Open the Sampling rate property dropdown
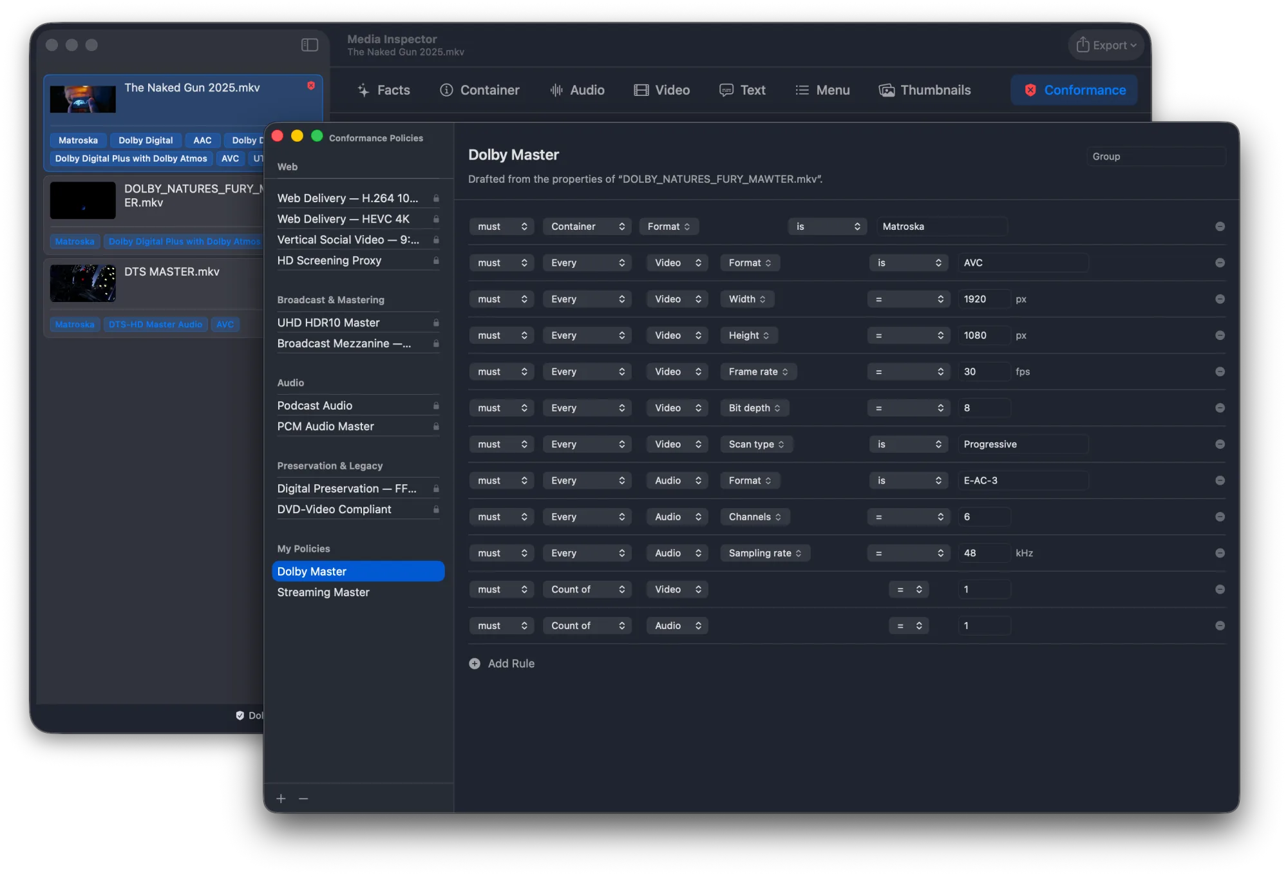Image resolution: width=1288 pixels, height=877 pixels. click(765, 553)
